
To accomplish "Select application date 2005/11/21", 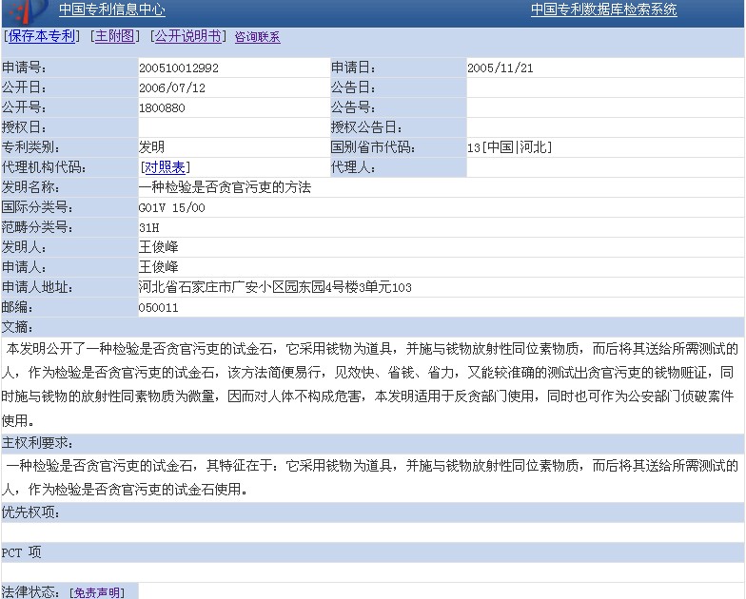I will 501,68.
